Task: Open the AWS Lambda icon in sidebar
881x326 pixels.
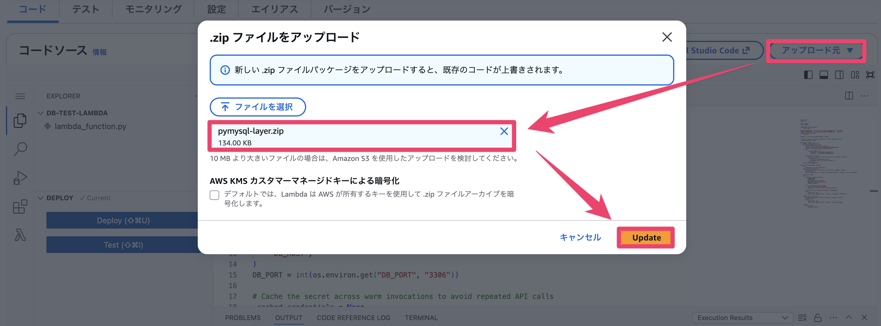Action: [x=20, y=235]
